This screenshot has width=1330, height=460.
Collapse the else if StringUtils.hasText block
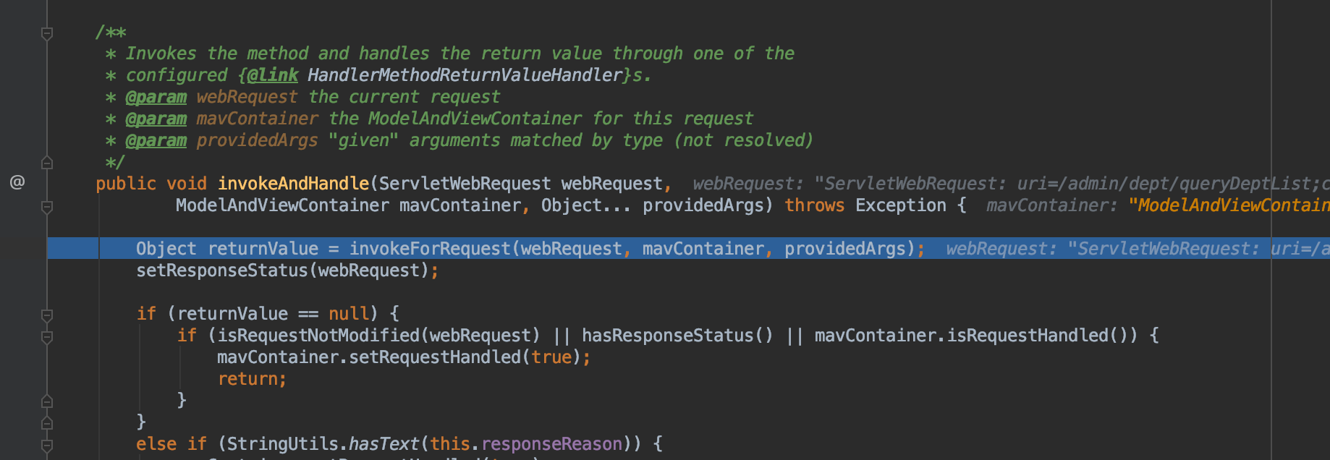click(x=47, y=446)
